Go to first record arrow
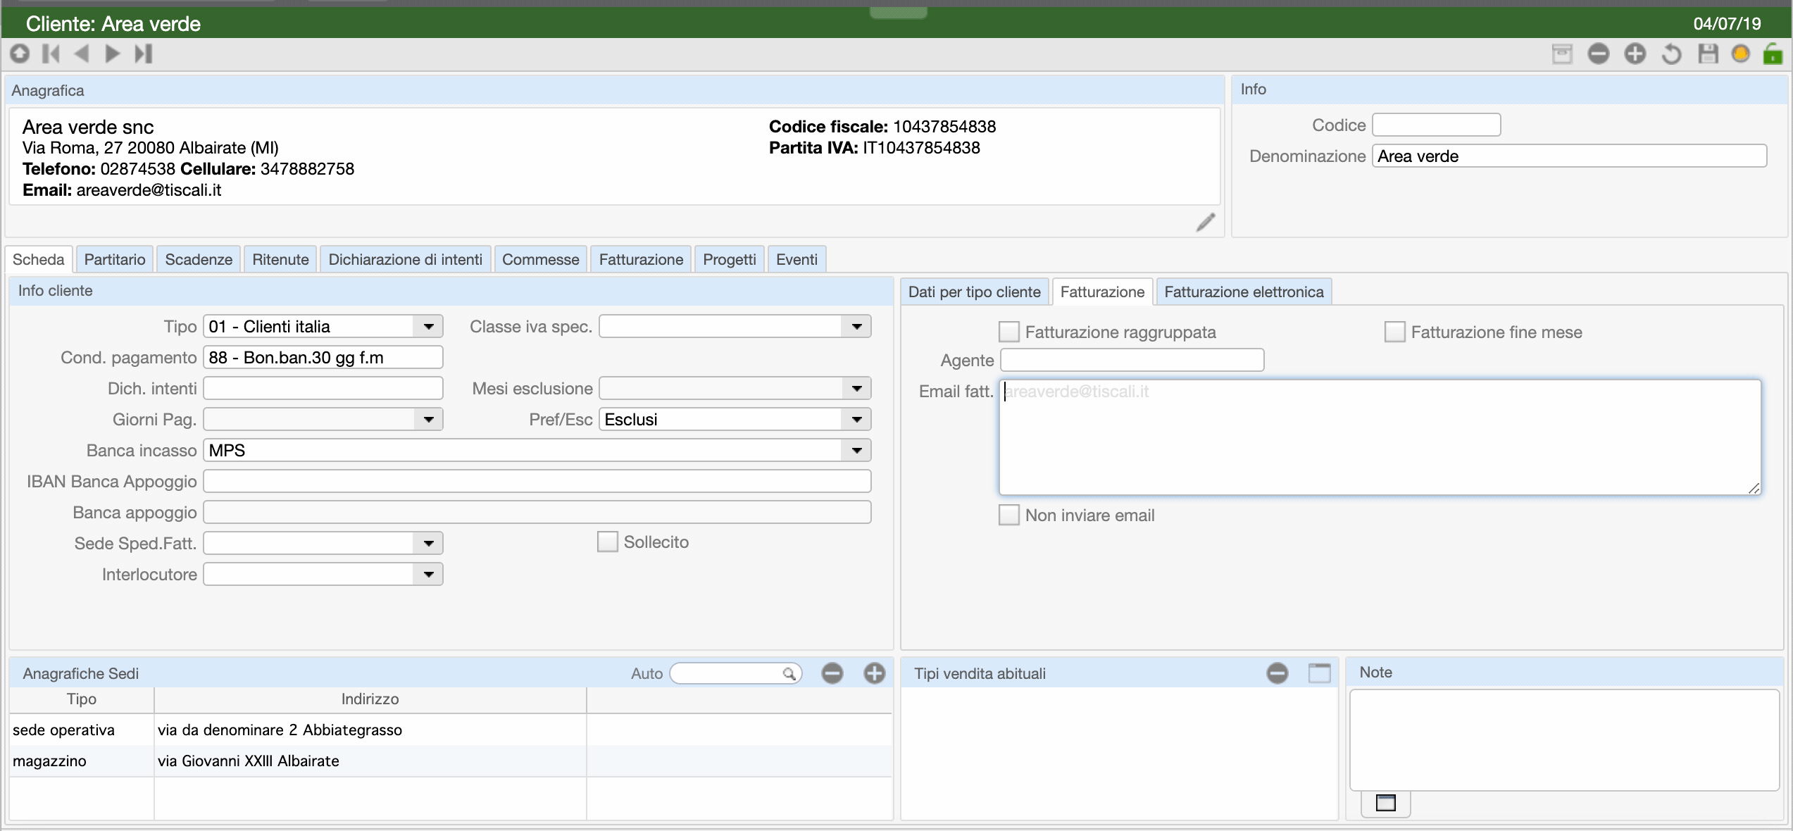 coord(51,54)
